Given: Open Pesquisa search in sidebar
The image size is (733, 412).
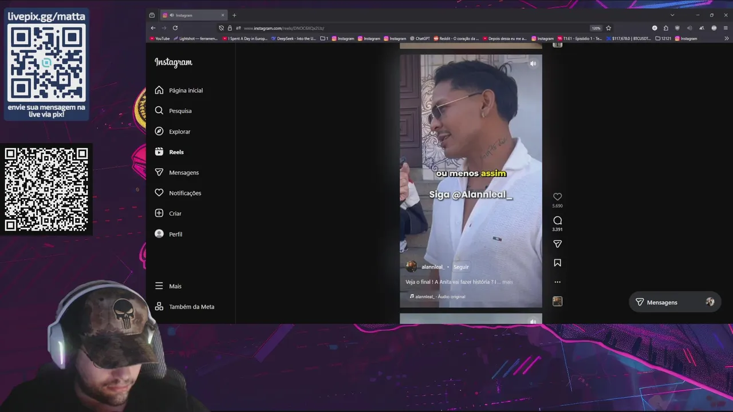Looking at the screenshot, I should [173, 110].
